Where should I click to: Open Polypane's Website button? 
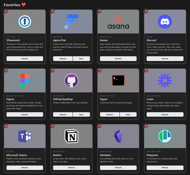(165, 168)
